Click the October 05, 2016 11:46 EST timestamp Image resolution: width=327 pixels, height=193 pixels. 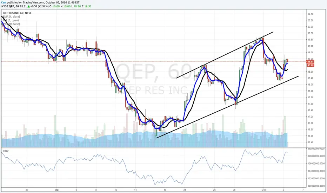coord(62,2)
